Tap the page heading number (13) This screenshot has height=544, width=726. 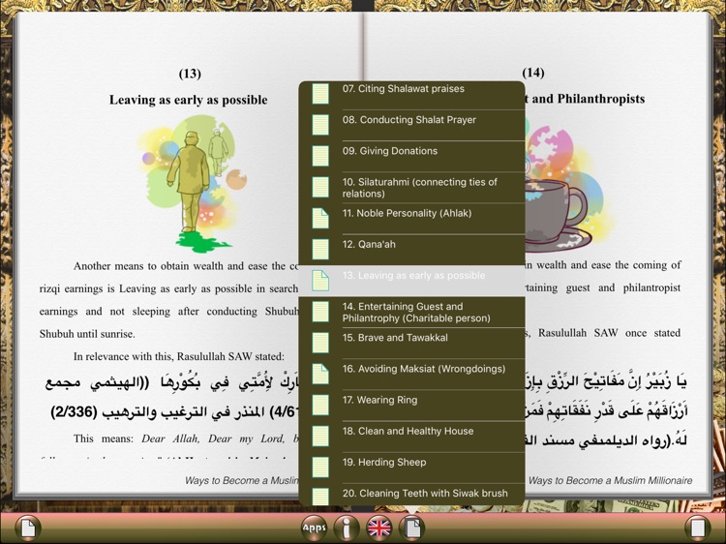point(190,74)
